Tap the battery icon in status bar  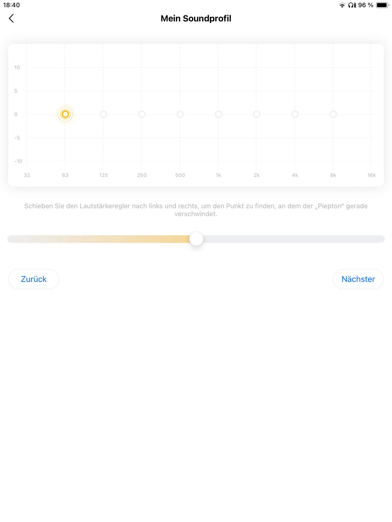(x=382, y=5)
